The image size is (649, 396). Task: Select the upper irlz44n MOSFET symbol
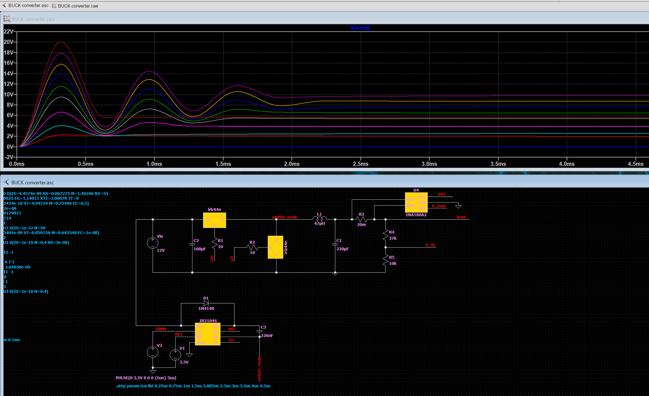pos(214,220)
